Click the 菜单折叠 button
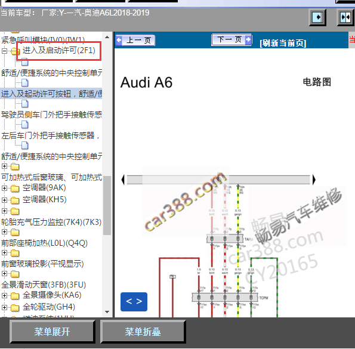 coord(143,332)
